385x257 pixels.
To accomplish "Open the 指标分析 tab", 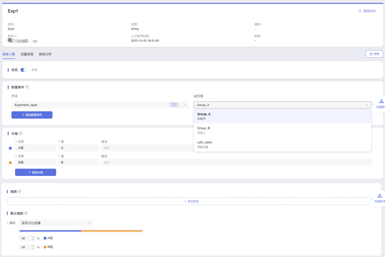I will (x=45, y=54).
